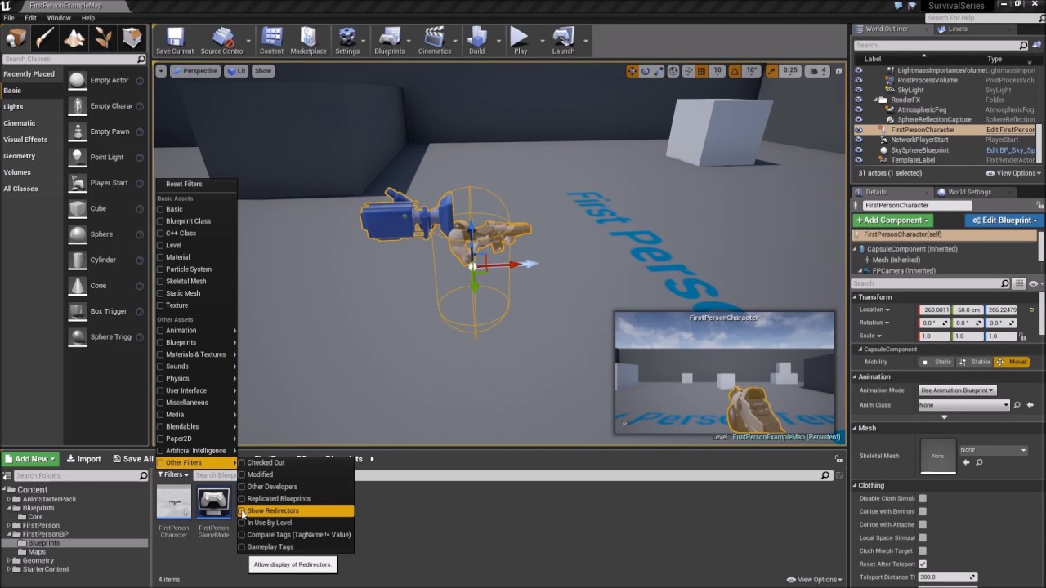
Task: Open the Edit Blueprint dropdown
Action: pos(1004,220)
